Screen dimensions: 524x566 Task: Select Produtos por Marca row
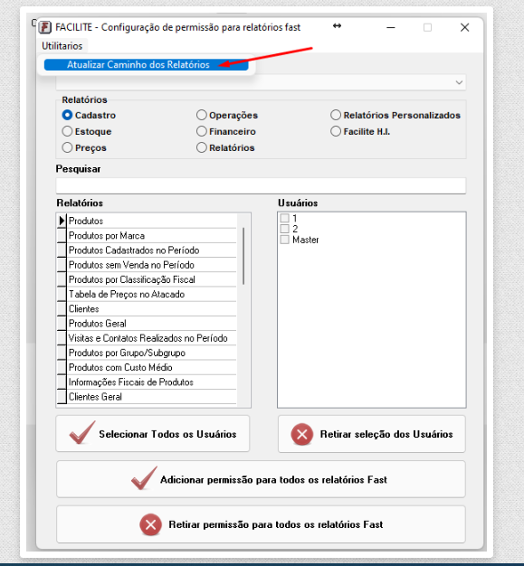pyautogui.click(x=152, y=236)
